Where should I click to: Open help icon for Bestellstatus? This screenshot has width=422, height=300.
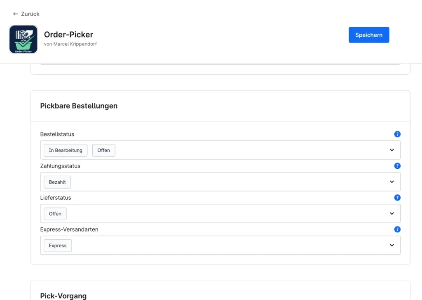coord(397,134)
